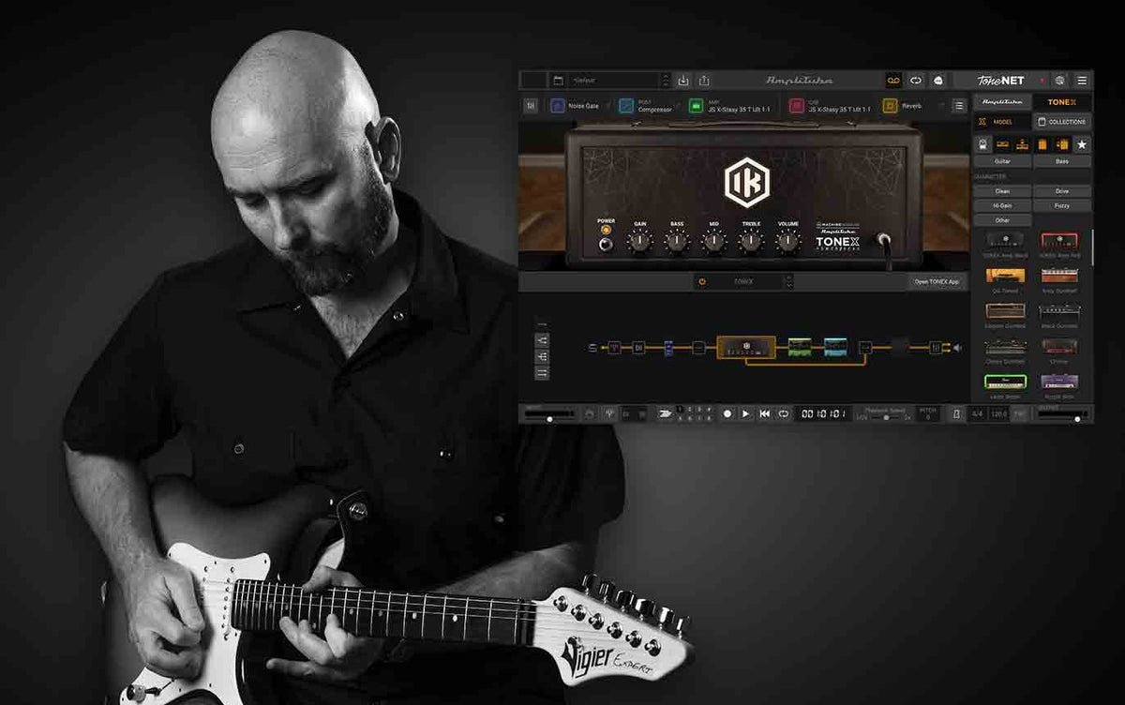Click the share/export preset icon
This screenshot has width=1125, height=705.
point(704,81)
